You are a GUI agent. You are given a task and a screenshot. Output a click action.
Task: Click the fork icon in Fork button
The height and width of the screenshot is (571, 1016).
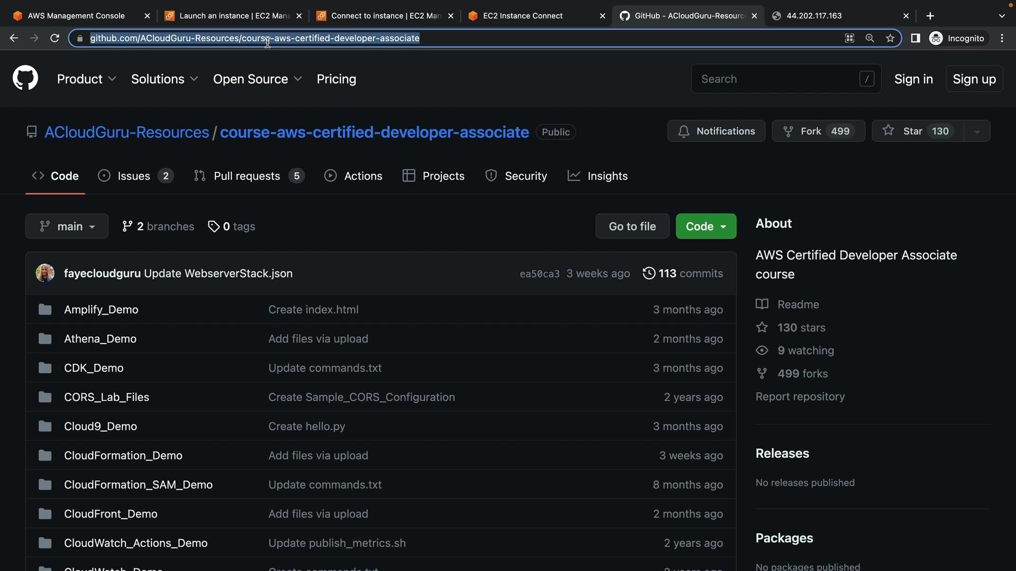pos(788,131)
